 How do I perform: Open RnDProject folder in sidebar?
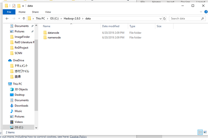point(21,48)
